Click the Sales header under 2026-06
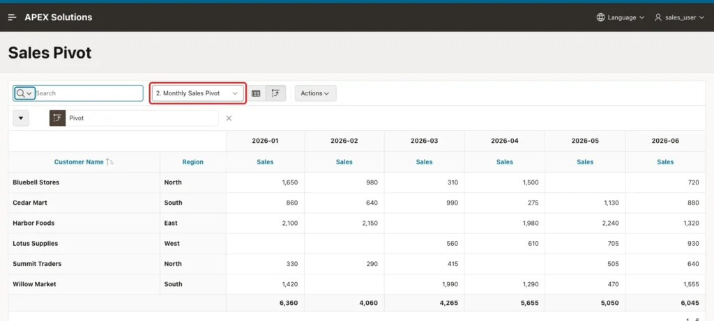The image size is (714, 321). point(665,162)
